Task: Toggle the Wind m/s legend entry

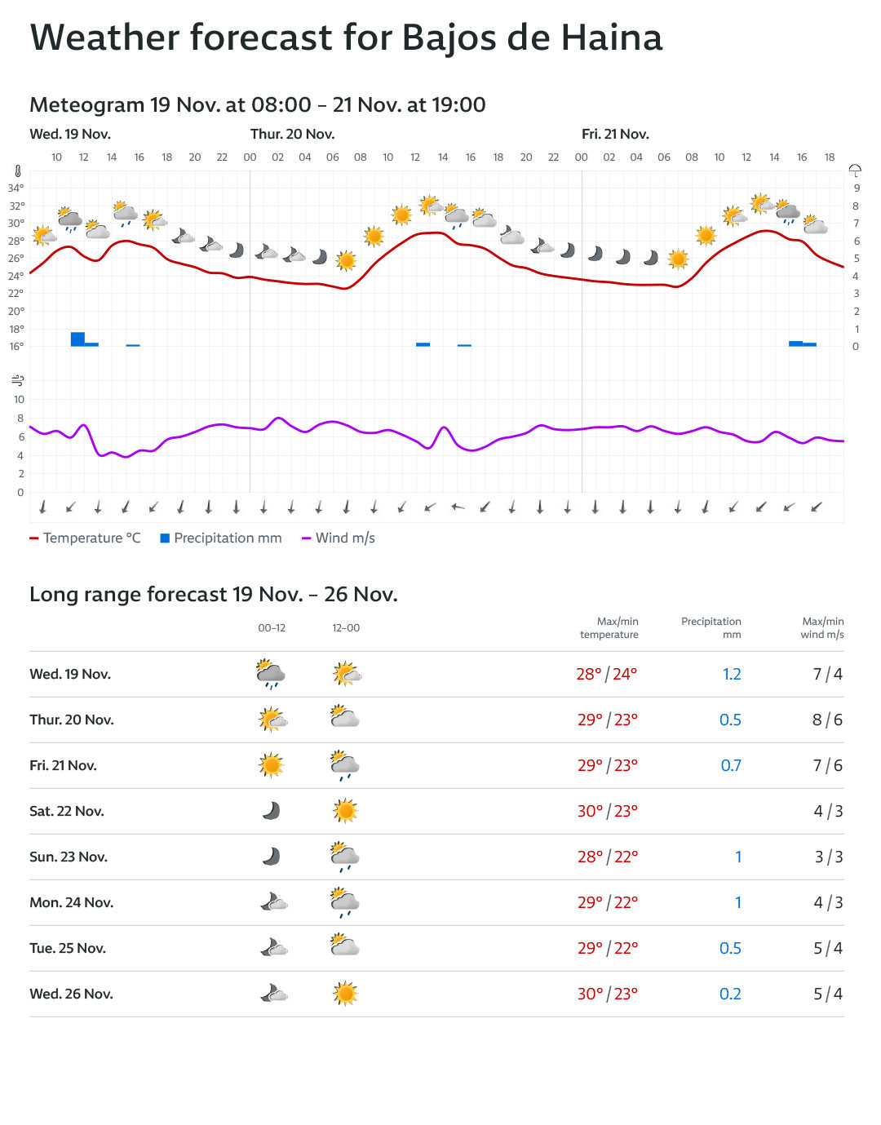Action: 339,538
